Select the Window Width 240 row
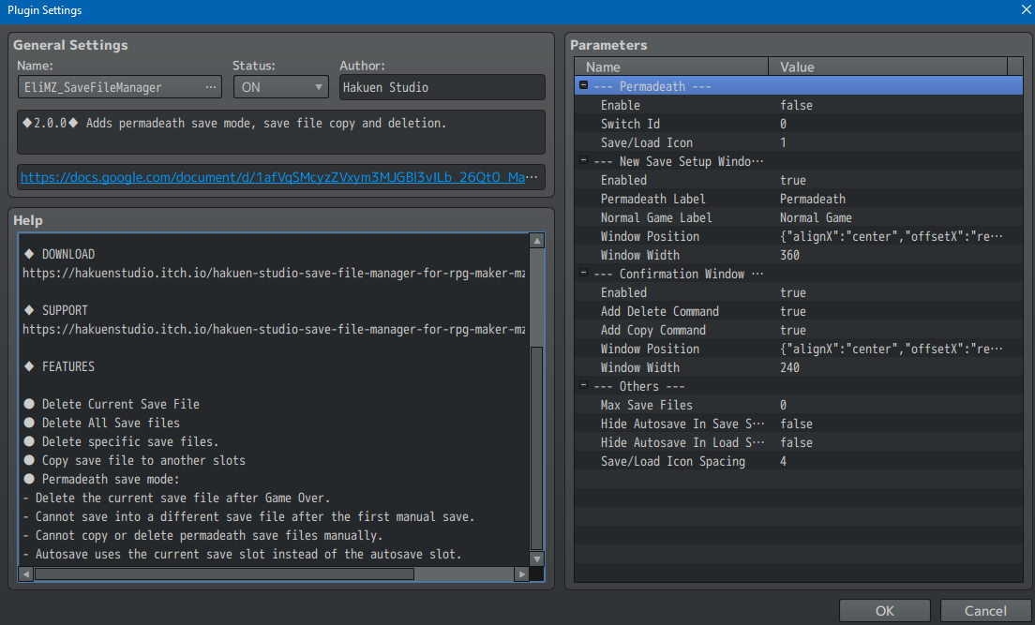 (799, 367)
